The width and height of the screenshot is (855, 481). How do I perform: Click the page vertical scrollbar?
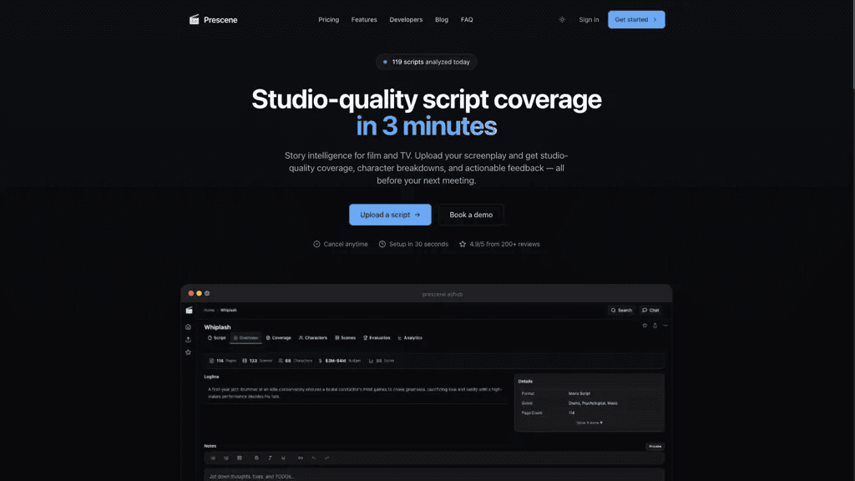pos(852,43)
